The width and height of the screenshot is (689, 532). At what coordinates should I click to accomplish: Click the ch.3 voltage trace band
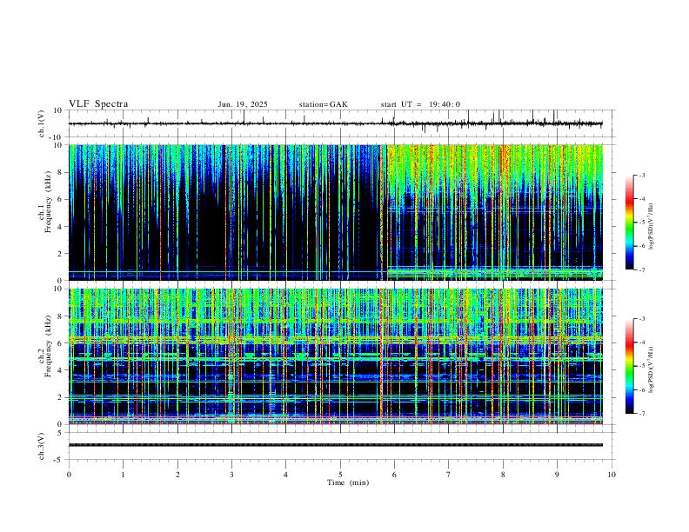[x=335, y=445]
